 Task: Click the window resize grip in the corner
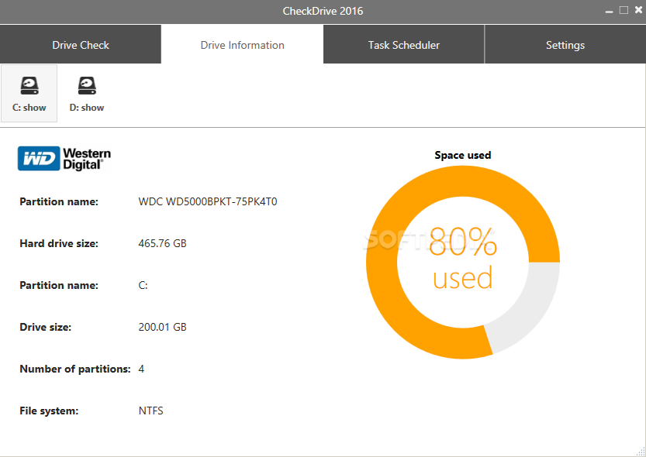click(641, 452)
